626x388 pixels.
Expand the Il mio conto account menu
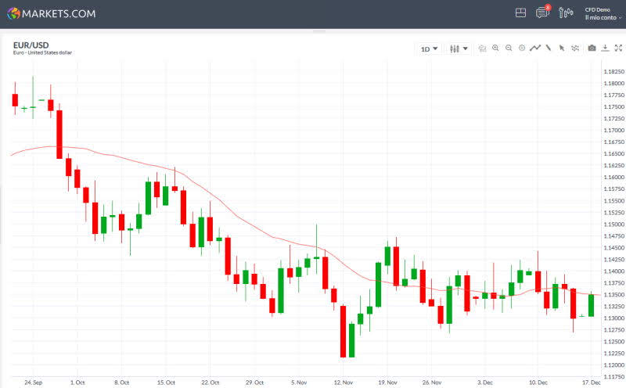[603, 17]
